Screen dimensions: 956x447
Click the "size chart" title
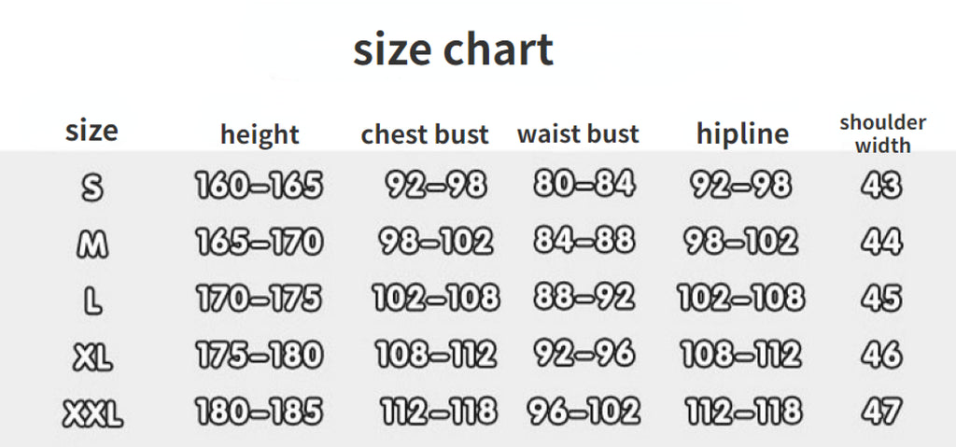[x=453, y=50]
